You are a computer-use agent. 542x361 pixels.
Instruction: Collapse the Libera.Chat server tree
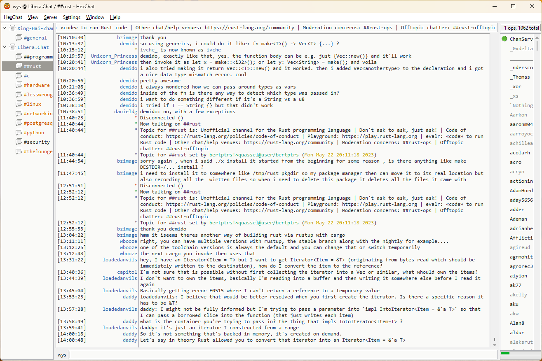[x=5, y=47]
